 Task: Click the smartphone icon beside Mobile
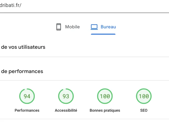click(x=59, y=27)
